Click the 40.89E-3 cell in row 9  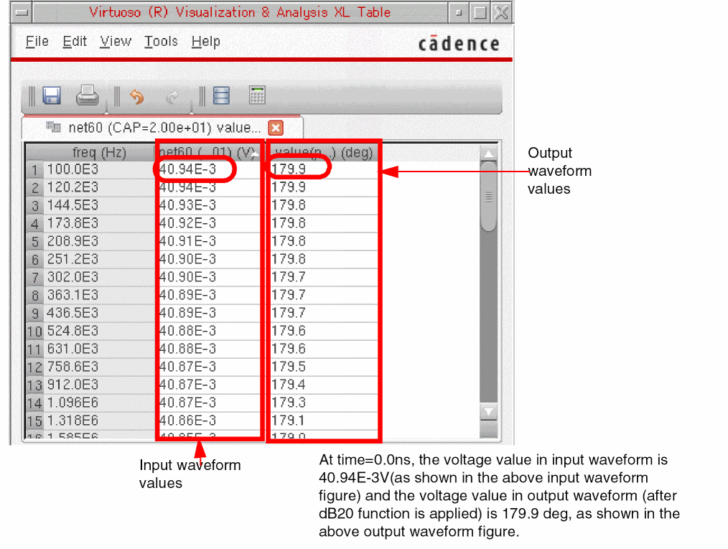coord(210,313)
